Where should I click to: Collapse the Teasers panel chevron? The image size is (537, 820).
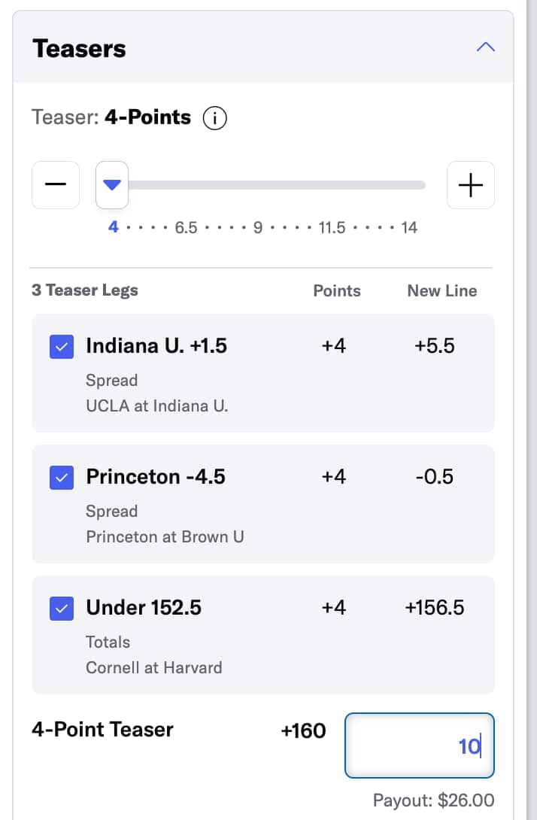[x=486, y=47]
